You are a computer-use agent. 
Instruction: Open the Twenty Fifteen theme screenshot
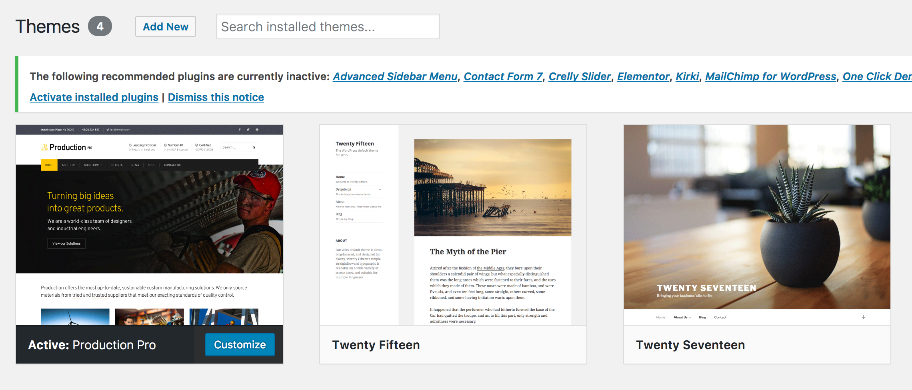(453, 225)
